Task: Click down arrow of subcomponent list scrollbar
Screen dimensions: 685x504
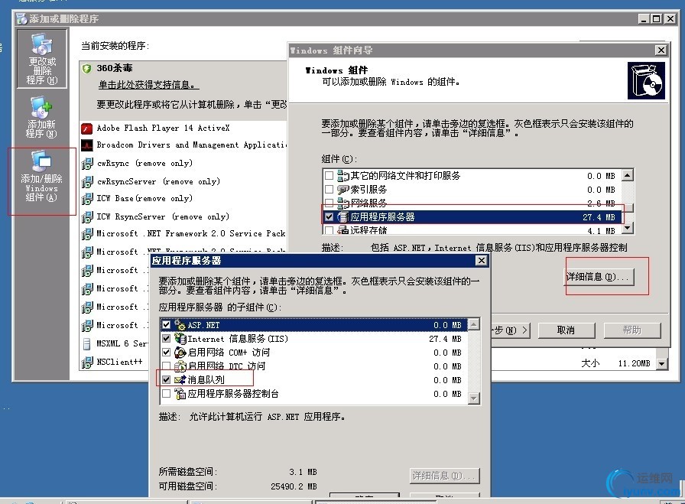Action: (473, 398)
